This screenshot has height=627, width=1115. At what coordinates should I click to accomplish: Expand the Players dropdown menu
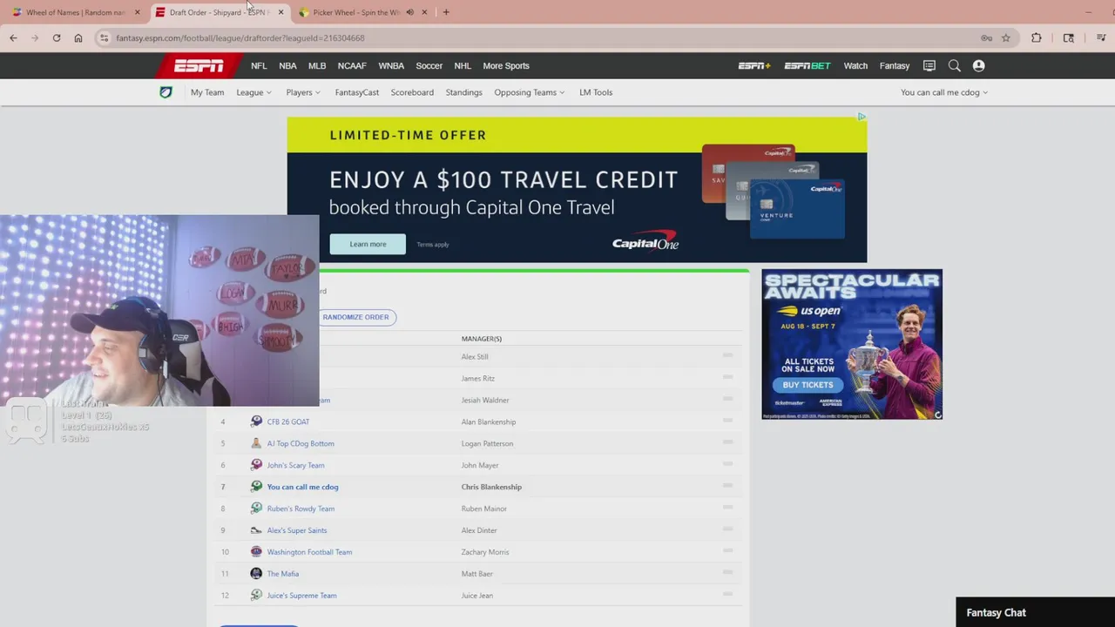point(303,92)
